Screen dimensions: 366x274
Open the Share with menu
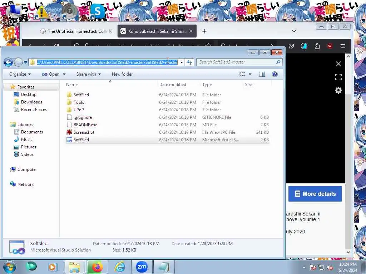(89, 74)
